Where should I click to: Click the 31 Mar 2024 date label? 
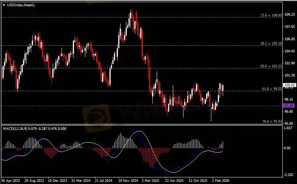coord(81,181)
